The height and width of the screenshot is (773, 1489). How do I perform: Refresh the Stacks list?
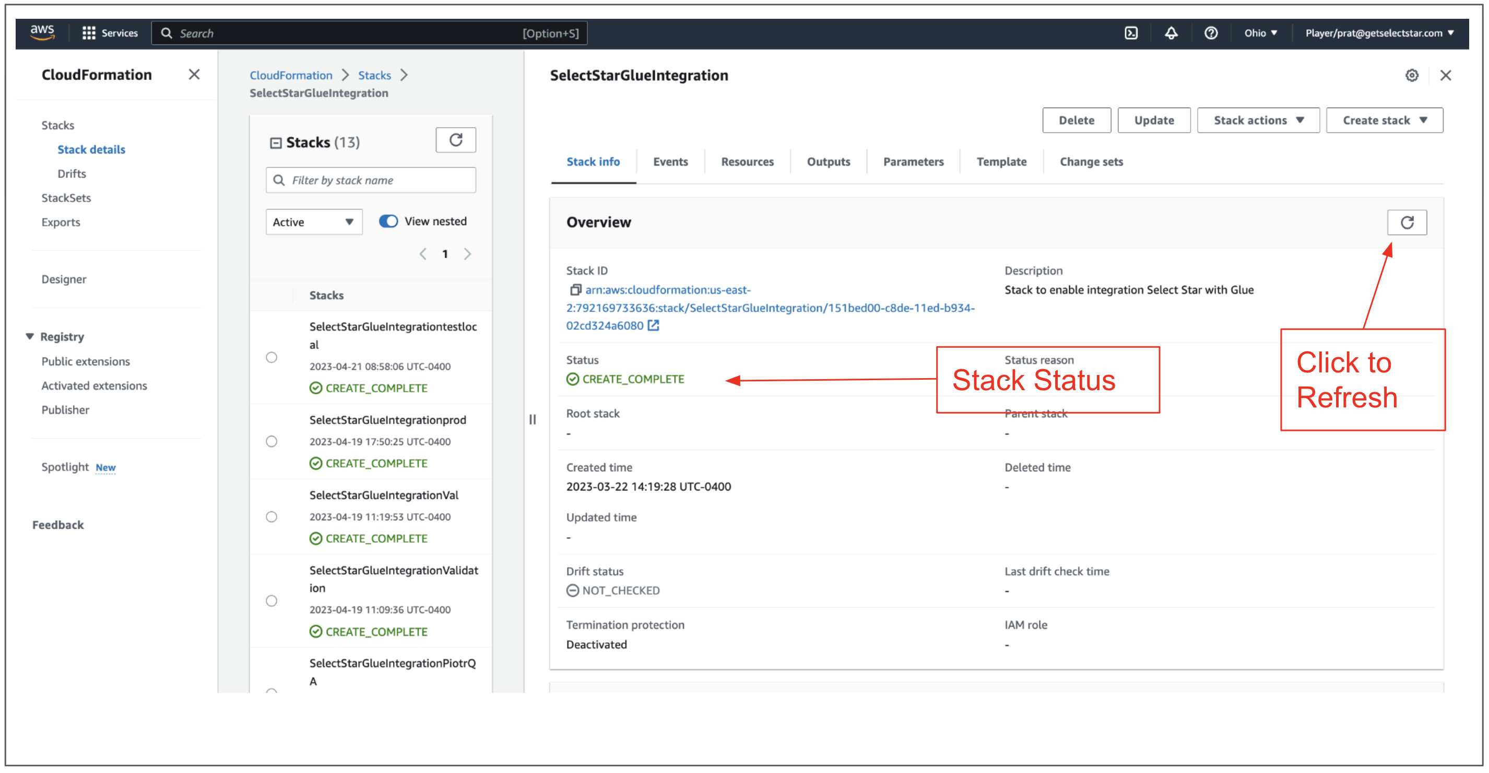(455, 140)
